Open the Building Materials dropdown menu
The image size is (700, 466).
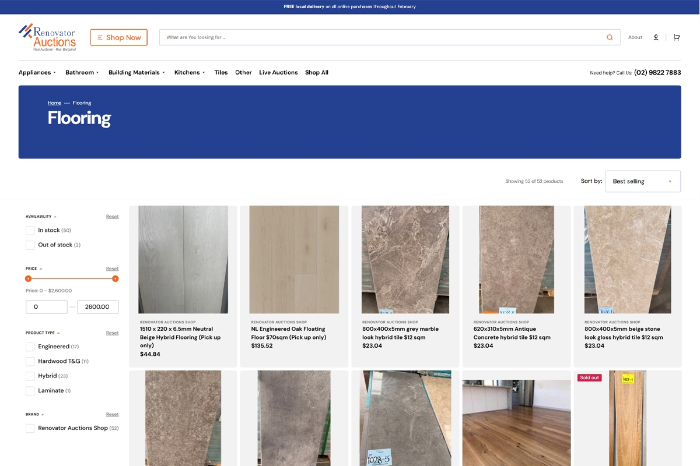137,72
